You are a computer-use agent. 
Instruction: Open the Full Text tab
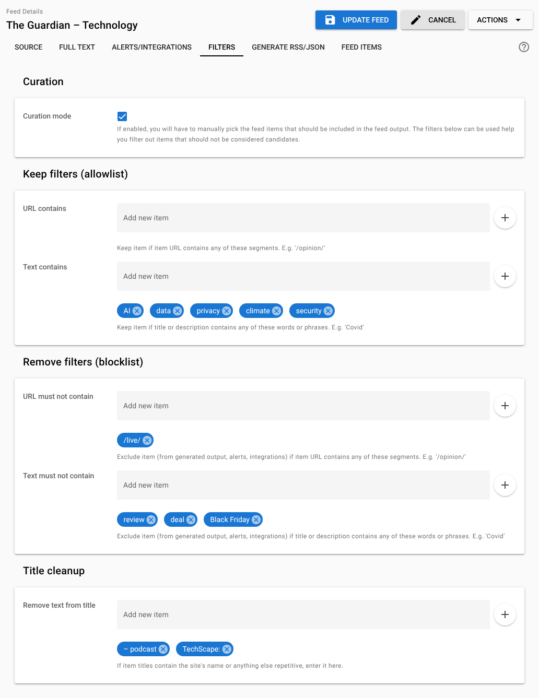77,47
